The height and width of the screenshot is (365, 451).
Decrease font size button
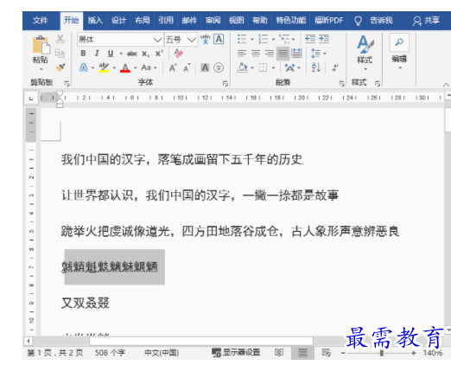click(x=187, y=67)
